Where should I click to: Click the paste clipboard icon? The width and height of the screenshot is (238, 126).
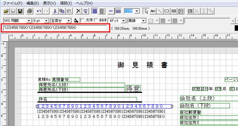[x=69, y=11]
